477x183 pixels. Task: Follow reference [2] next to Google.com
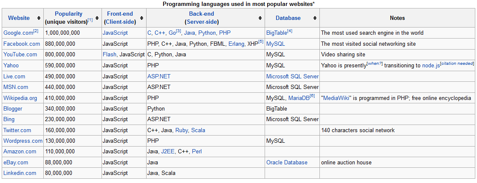pos(36,31)
